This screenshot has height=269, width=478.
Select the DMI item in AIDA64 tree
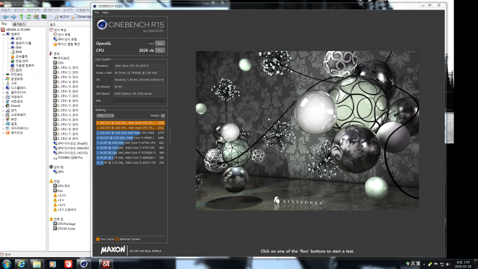[x=18, y=47]
